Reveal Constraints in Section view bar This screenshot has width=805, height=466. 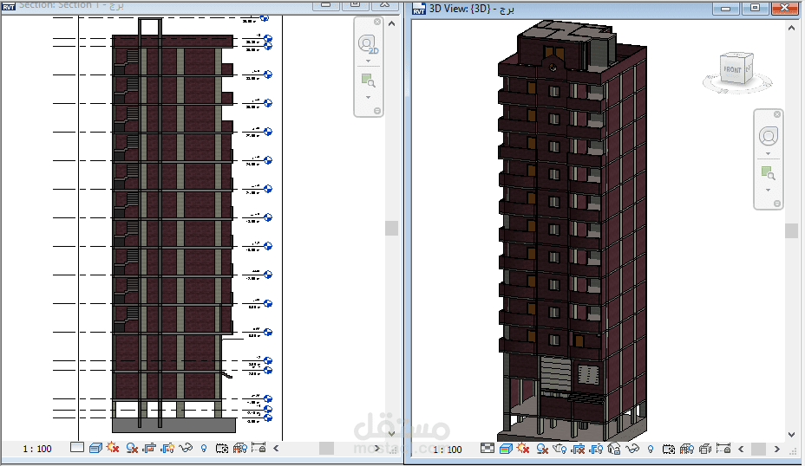point(259,448)
